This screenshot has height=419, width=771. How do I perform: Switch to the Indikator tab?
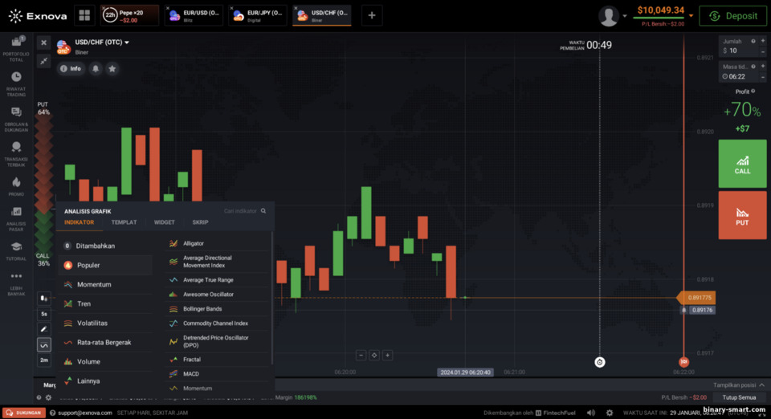point(80,222)
